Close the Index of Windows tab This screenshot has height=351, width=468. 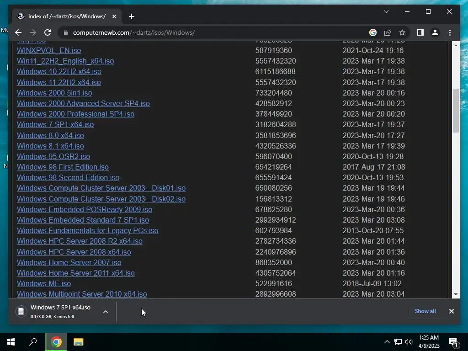coord(114,16)
